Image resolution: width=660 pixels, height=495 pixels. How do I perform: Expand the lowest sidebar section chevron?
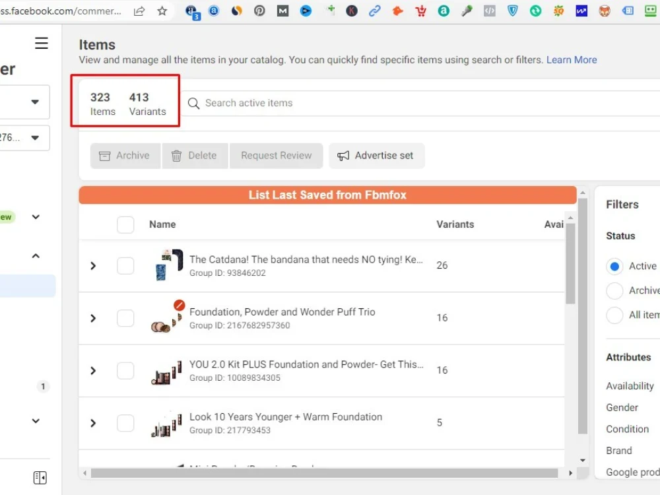point(36,420)
